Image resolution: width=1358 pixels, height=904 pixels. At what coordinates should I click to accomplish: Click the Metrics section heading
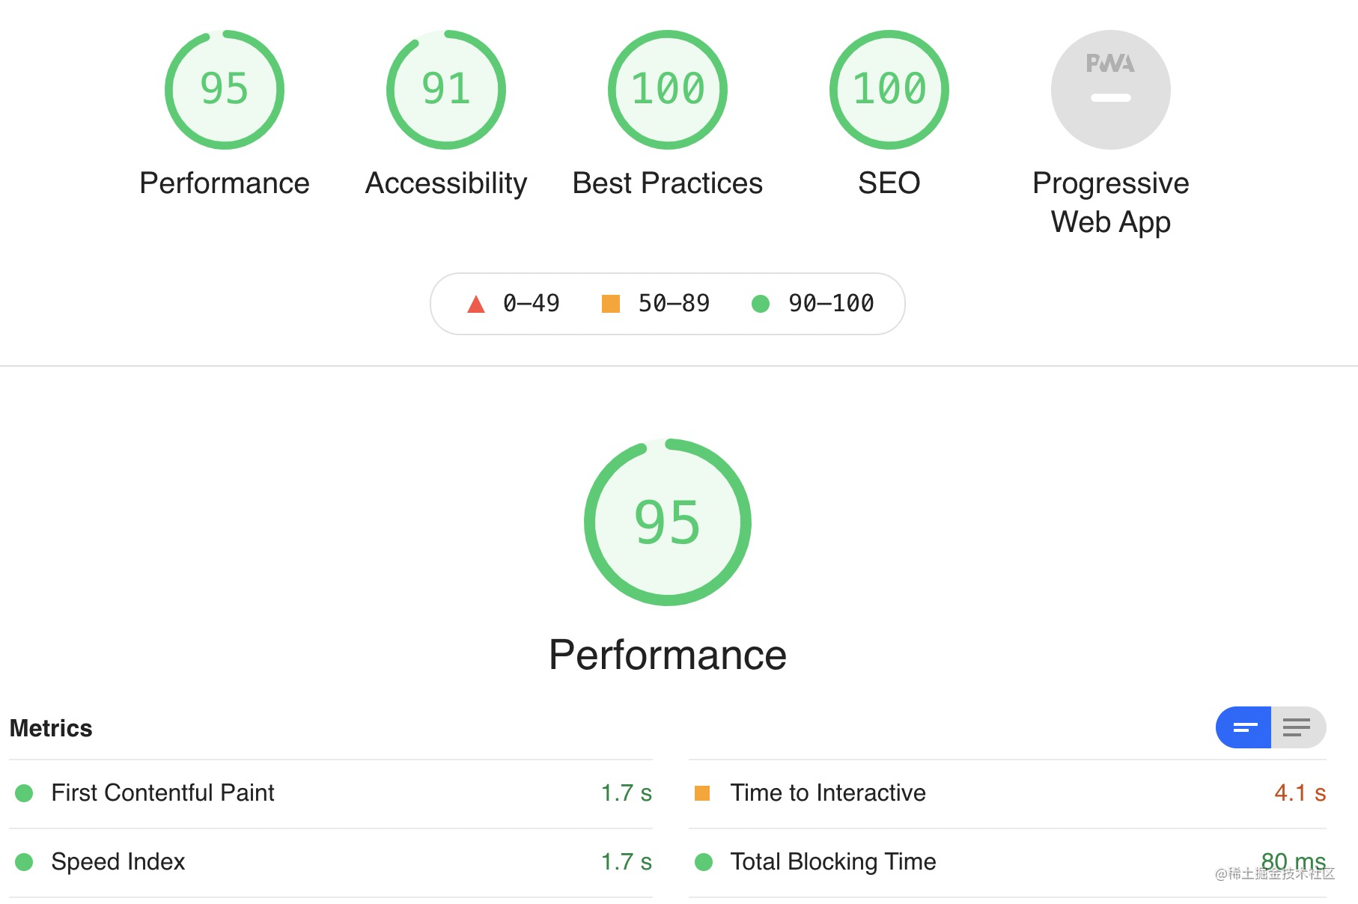point(51,728)
